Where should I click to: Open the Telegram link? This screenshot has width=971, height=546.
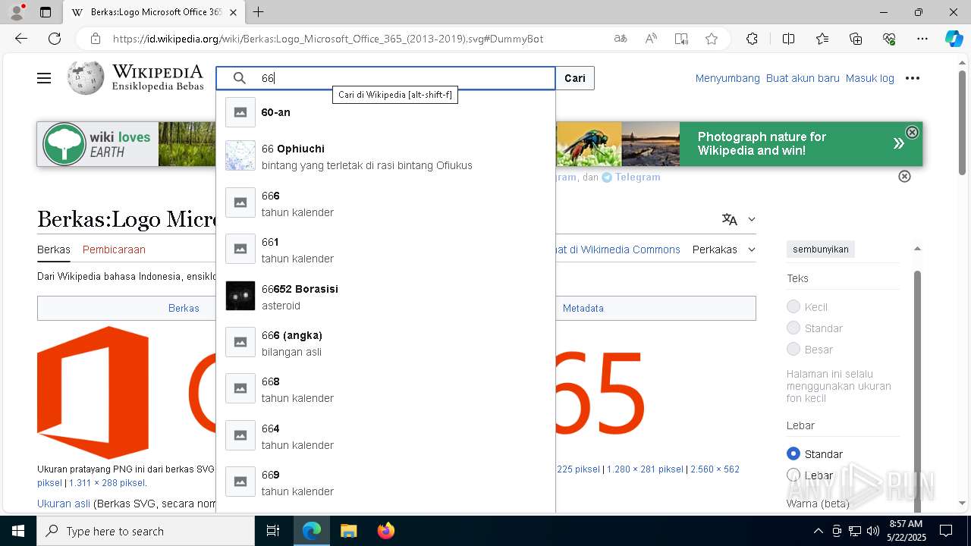pyautogui.click(x=637, y=177)
